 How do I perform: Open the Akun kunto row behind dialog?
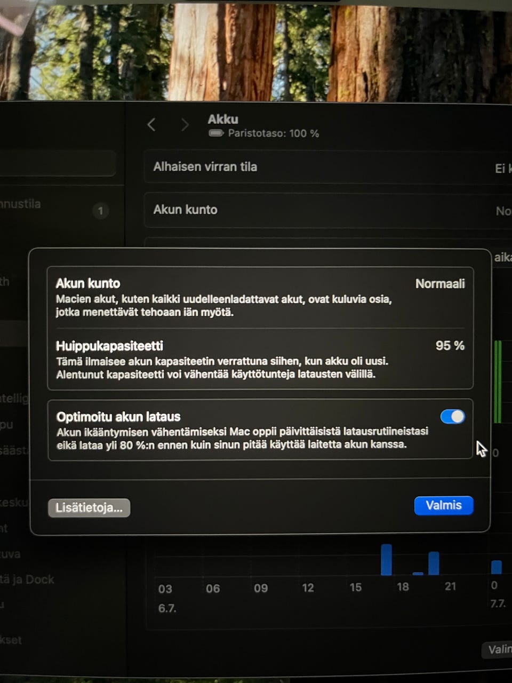tap(328, 210)
